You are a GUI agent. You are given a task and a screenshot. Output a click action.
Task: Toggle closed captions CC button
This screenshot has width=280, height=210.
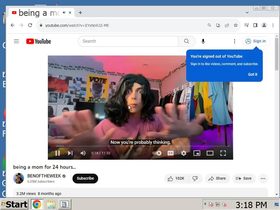(171, 153)
